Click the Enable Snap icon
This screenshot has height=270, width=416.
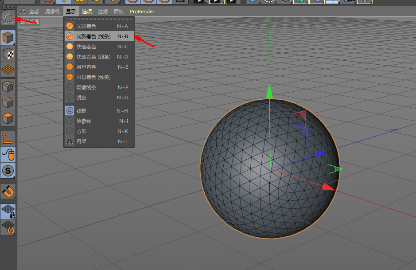pos(8,171)
